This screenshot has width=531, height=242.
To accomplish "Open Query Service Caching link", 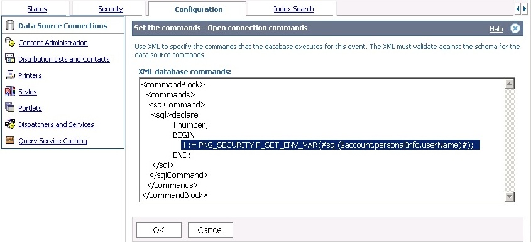I will (53, 141).
